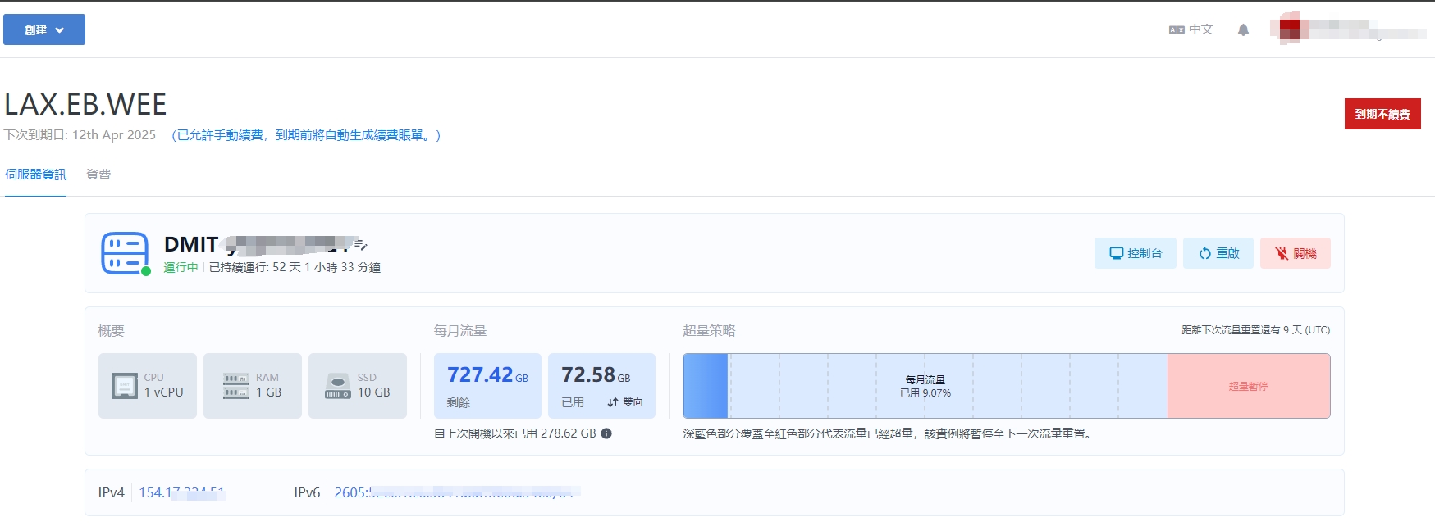Click the edit hostname pencil icon

pyautogui.click(x=361, y=244)
